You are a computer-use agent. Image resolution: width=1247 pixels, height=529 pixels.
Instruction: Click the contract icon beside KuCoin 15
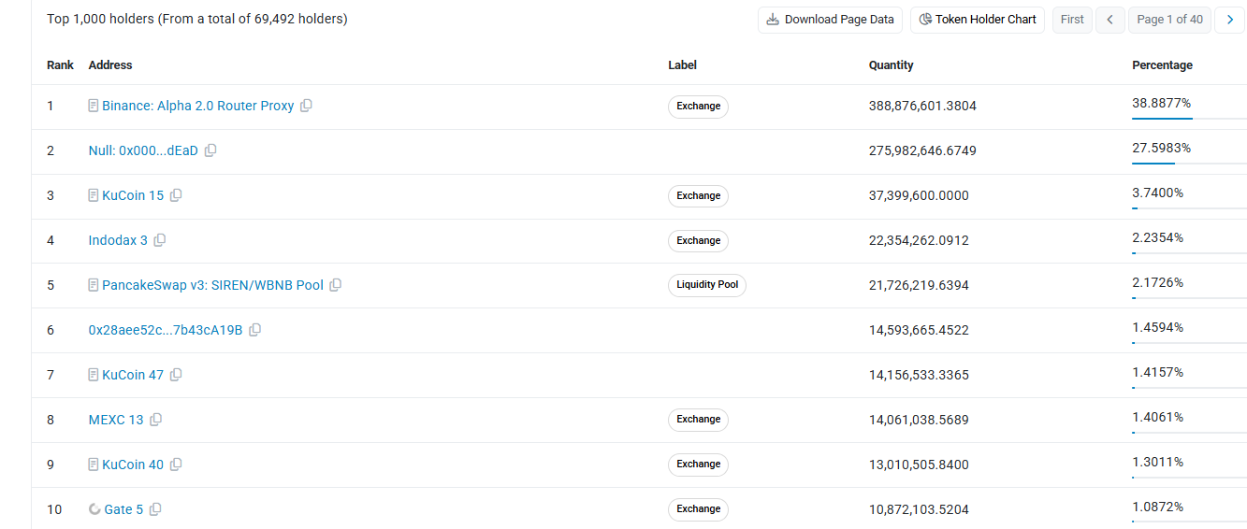point(94,195)
